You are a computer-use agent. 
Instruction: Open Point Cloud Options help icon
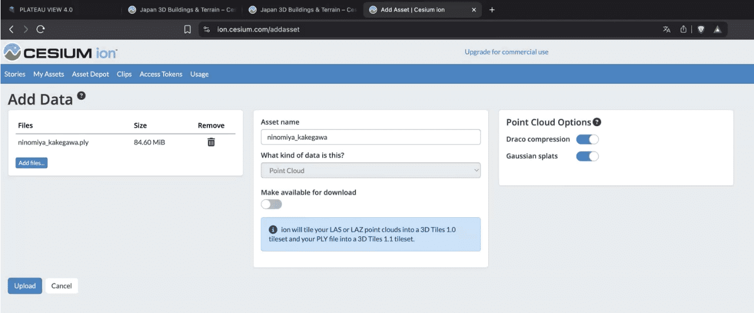tap(597, 122)
